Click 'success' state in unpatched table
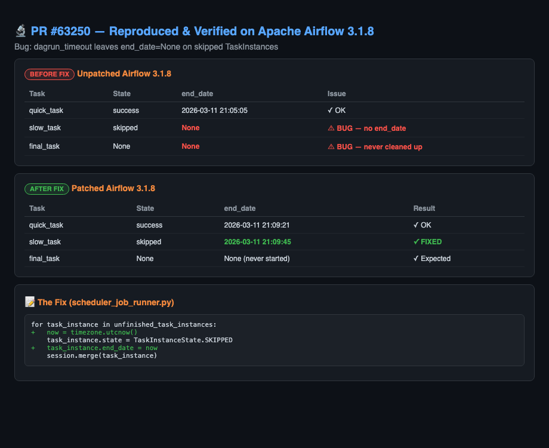The width and height of the screenshot is (549, 448). tap(126, 111)
